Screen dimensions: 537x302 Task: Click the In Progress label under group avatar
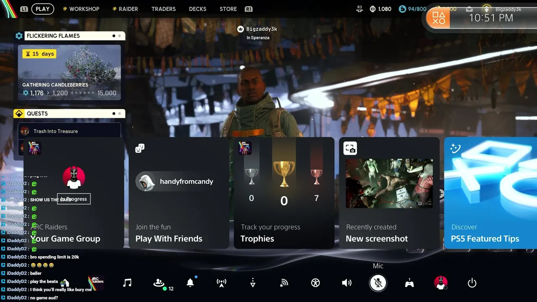[x=74, y=199]
